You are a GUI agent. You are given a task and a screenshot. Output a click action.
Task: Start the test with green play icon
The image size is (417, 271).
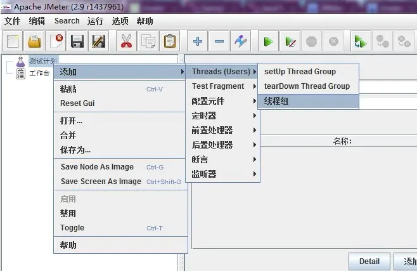pyautogui.click(x=268, y=41)
